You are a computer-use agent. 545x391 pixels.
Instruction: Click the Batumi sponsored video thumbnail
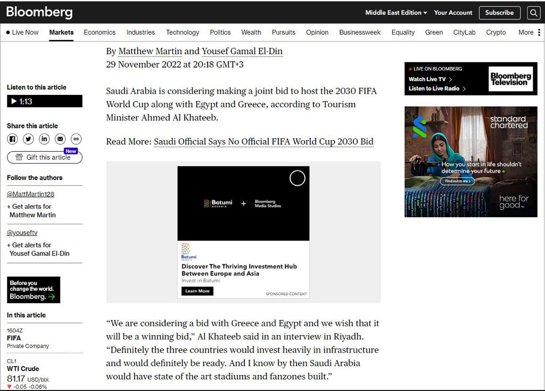[243, 203]
